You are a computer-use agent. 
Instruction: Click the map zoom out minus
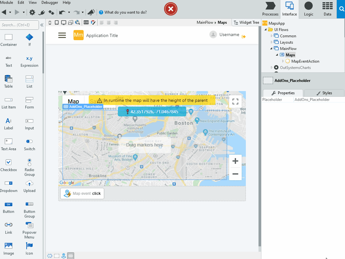click(235, 174)
